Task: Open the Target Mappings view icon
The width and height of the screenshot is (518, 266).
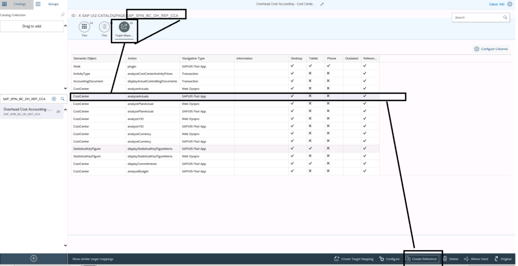Action: coord(124,26)
